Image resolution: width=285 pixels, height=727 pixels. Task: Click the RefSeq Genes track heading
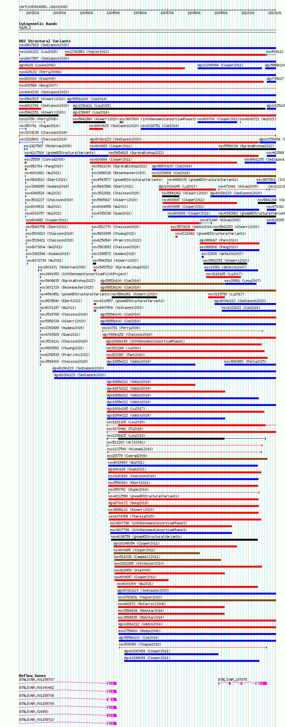click(32, 676)
